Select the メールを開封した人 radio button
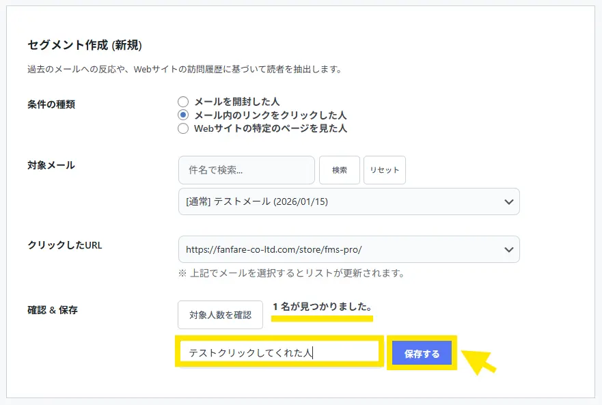 pos(183,102)
